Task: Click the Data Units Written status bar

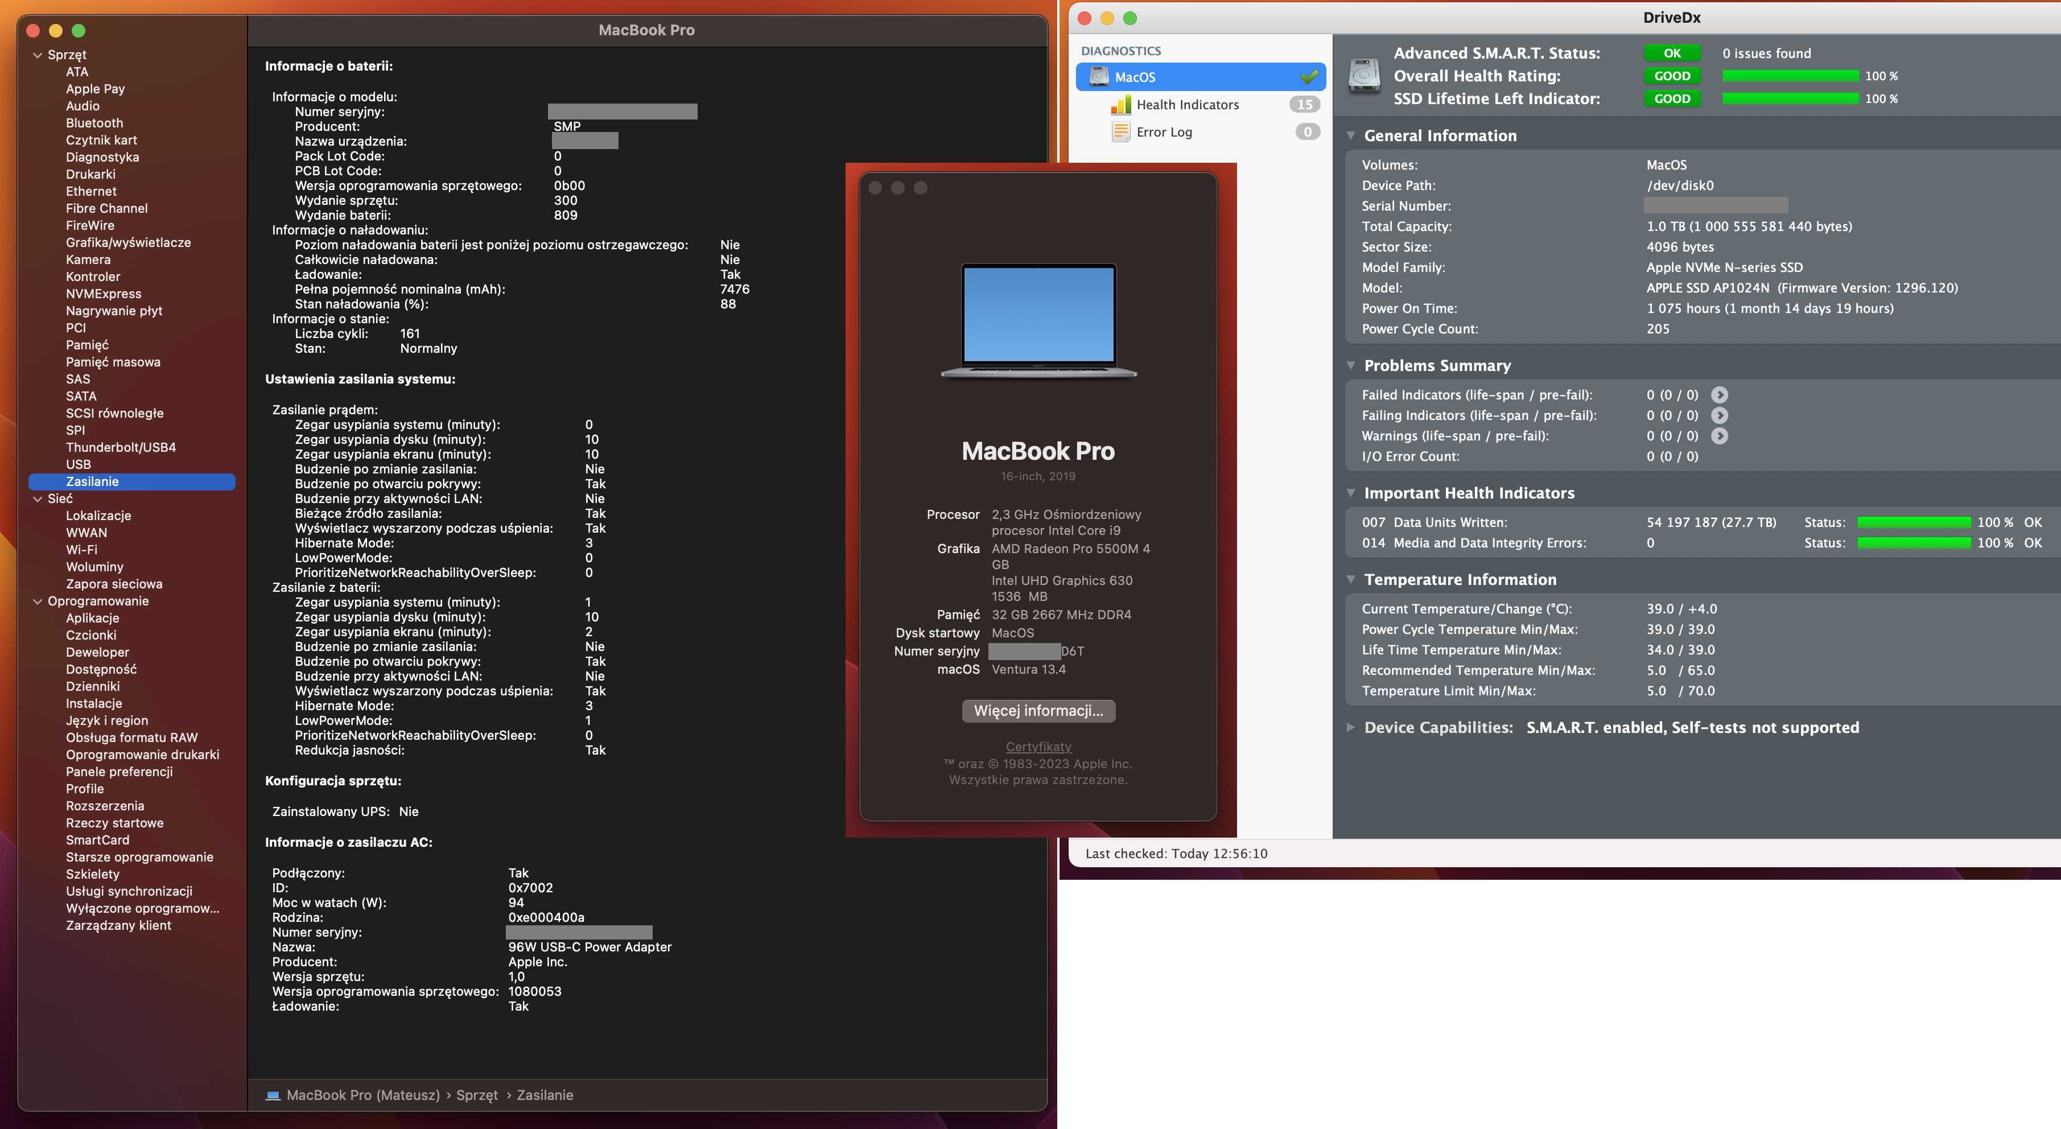Action: [x=1914, y=522]
